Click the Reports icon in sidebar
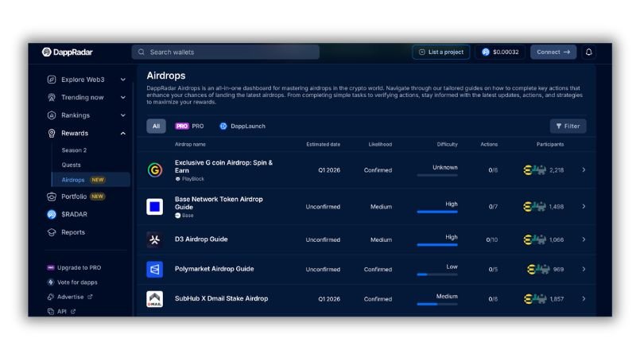This screenshot has width=636, height=358. click(52, 232)
